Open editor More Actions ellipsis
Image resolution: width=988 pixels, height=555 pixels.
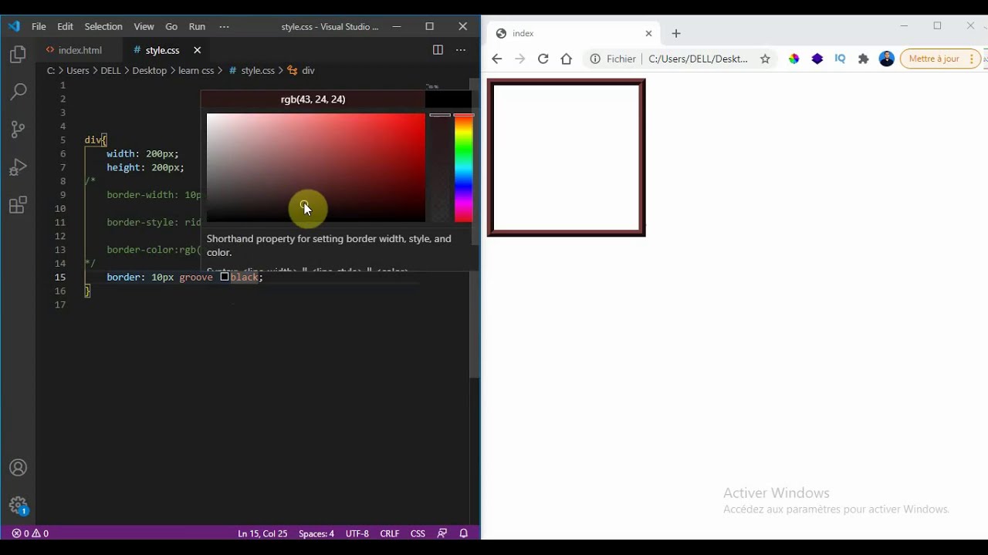[x=461, y=50]
